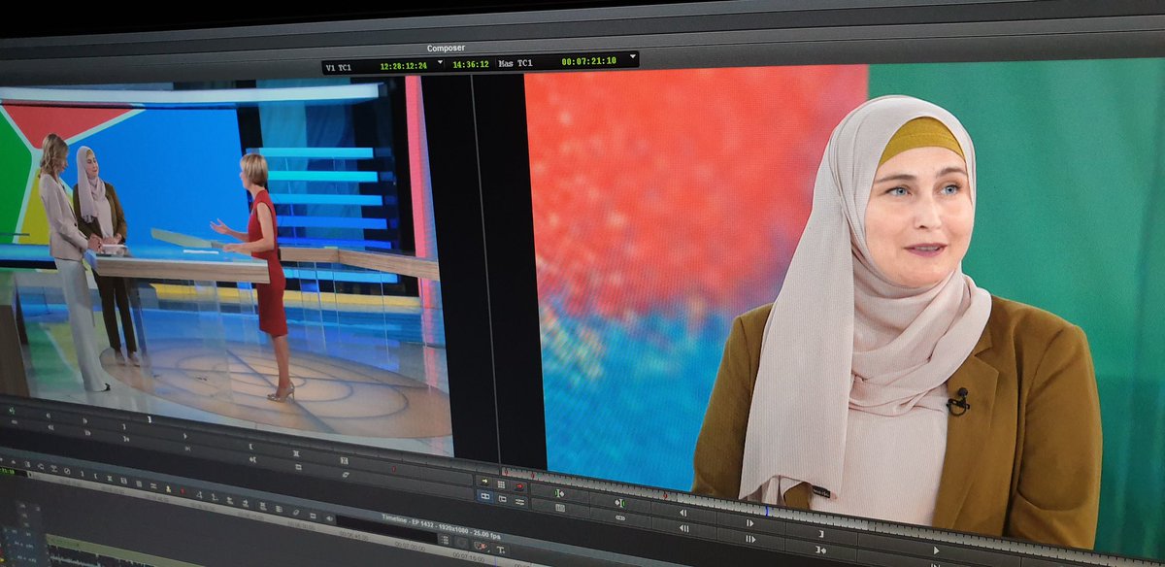
Task: Click the red-accented icon left of Title tool
Action: (481, 546)
